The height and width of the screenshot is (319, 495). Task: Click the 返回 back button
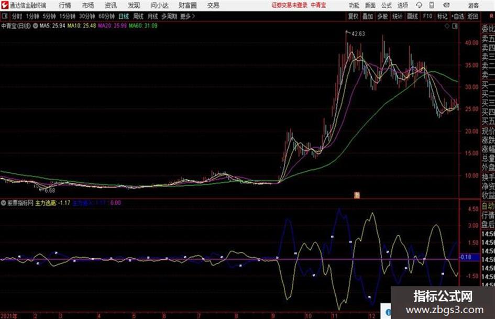point(472,16)
